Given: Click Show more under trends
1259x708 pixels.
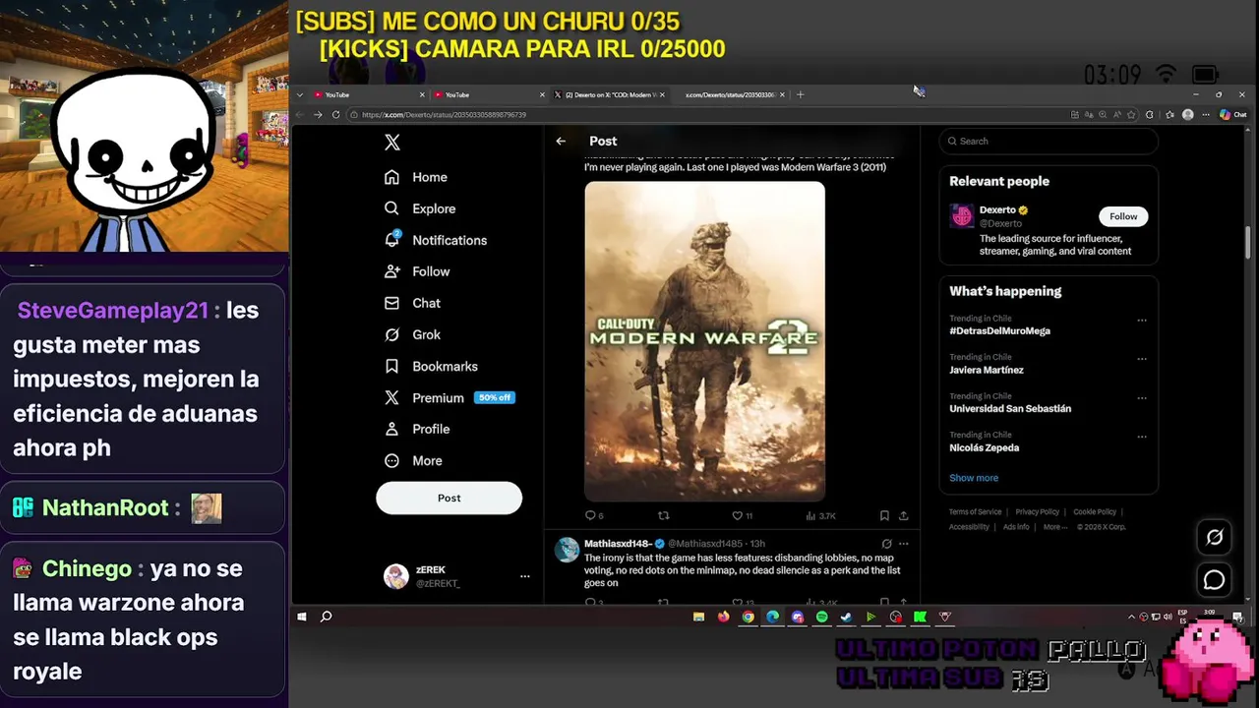Looking at the screenshot, I should (x=974, y=478).
